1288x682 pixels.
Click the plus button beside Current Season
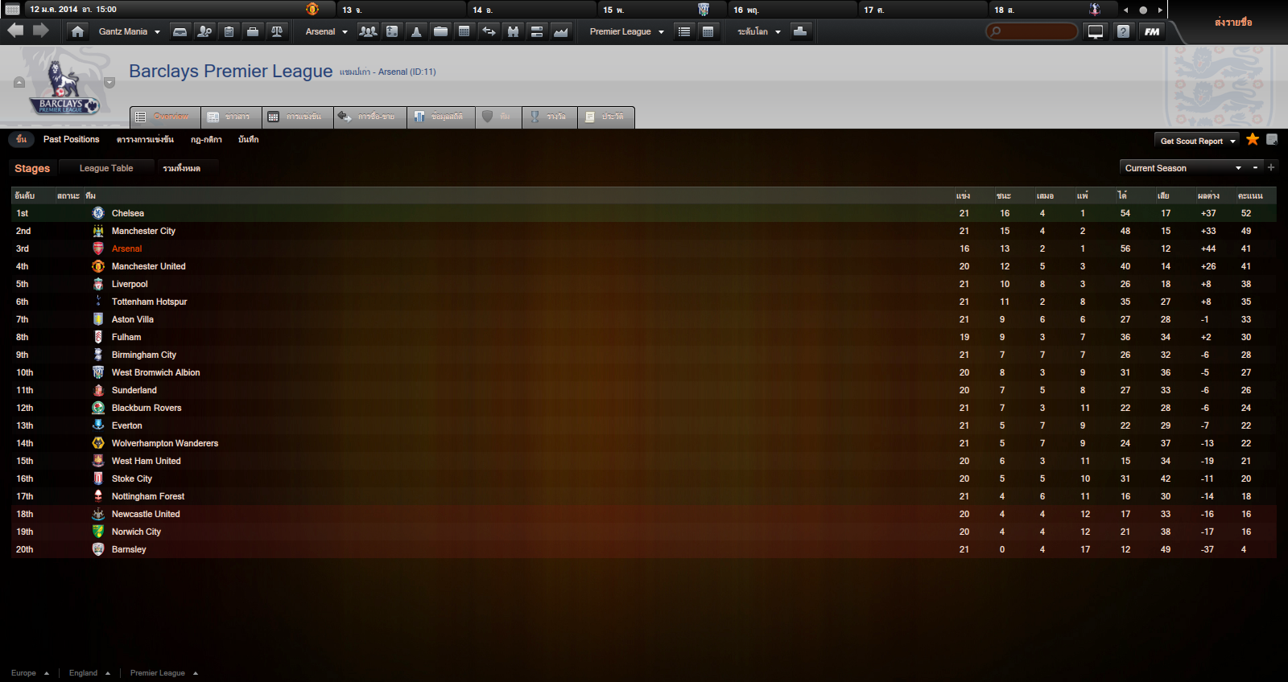click(x=1271, y=167)
